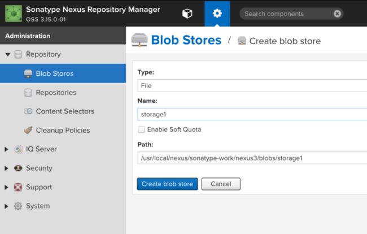Select the Security tree label
Screen dimensions: 367x234
tap(39, 168)
